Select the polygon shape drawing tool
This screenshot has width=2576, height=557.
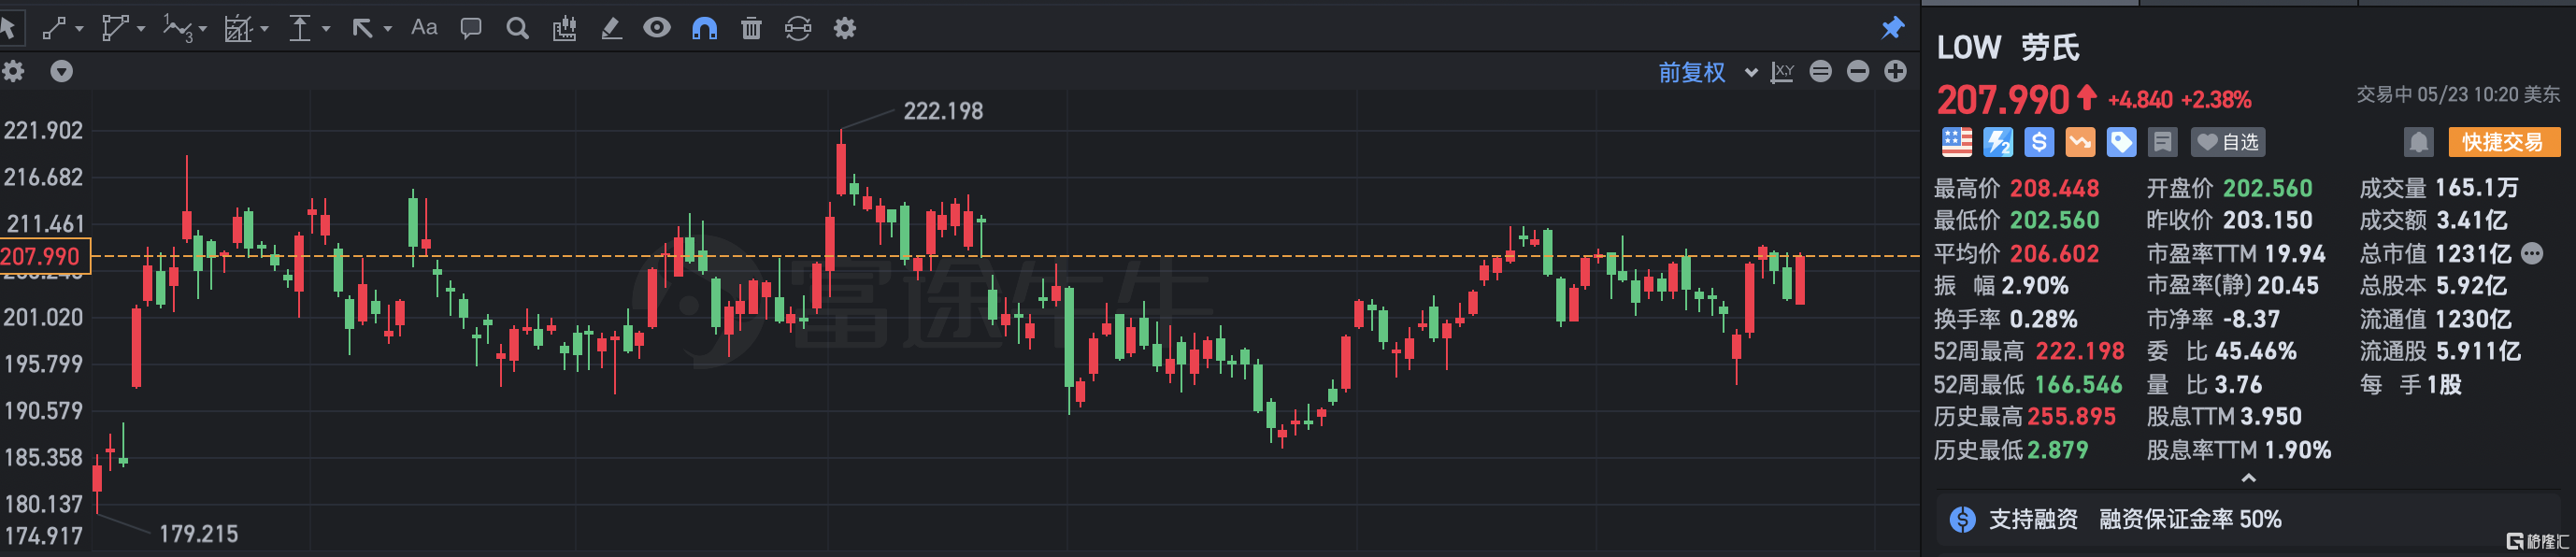115,28
